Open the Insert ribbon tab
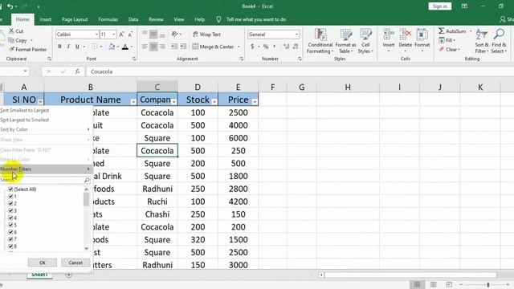 click(x=45, y=19)
